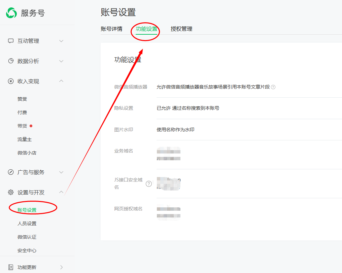The height and width of the screenshot is (273, 342).
Task: Click help icon next to JS接口安全域名
Action: (149, 184)
